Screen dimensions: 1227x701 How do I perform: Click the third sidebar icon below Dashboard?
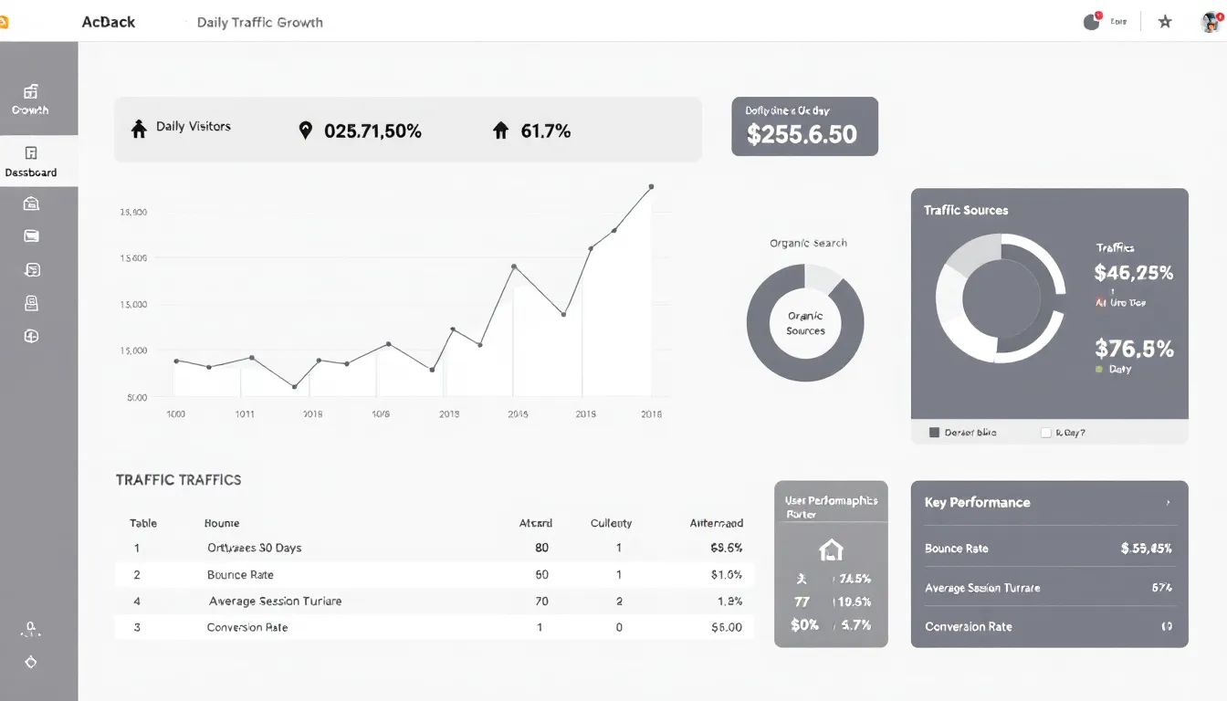click(31, 269)
